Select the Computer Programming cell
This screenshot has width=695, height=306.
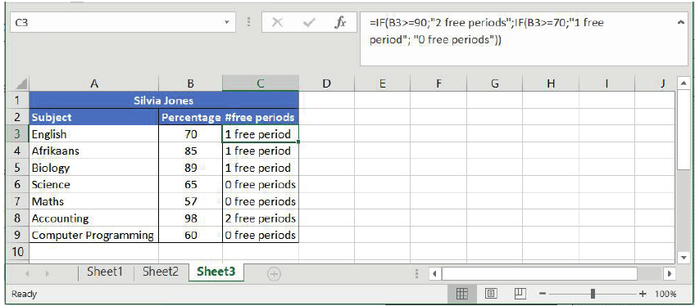coord(93,235)
